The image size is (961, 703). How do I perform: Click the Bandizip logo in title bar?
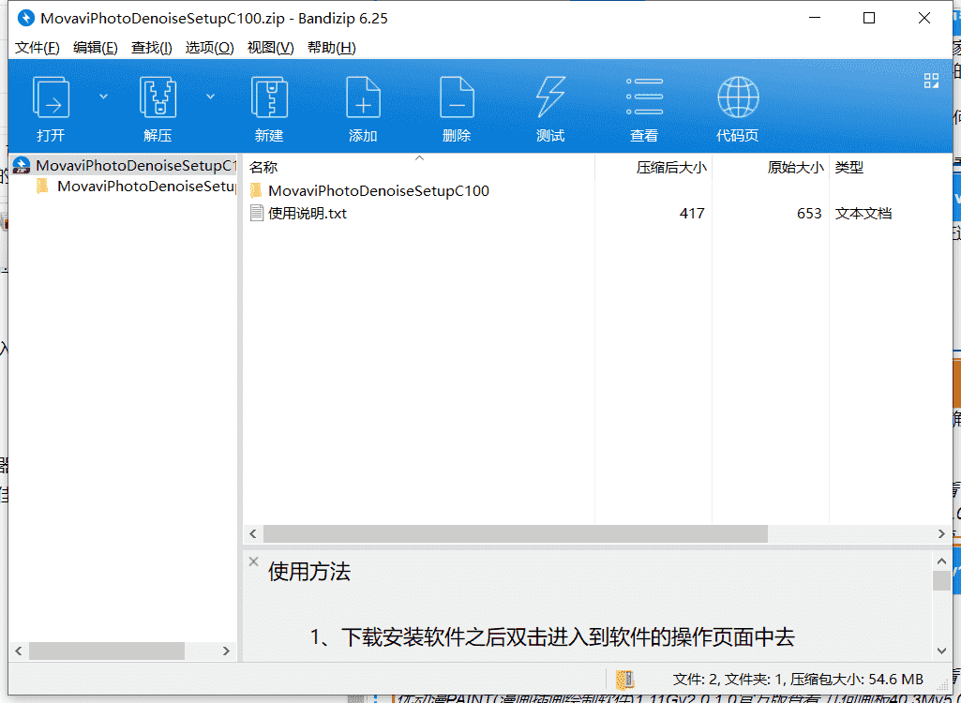(25, 19)
